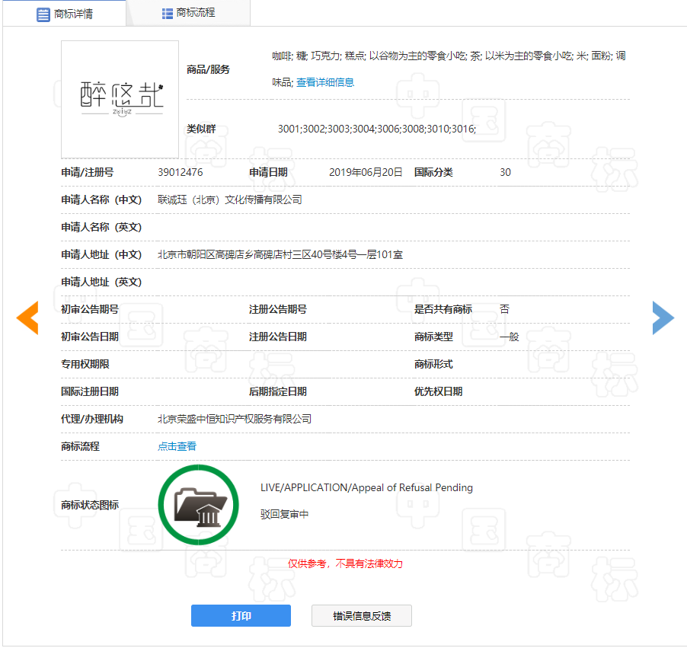Image resolution: width=687 pixels, height=648 pixels.
Task: Select the 商标详情 tab label
Action: point(74,14)
